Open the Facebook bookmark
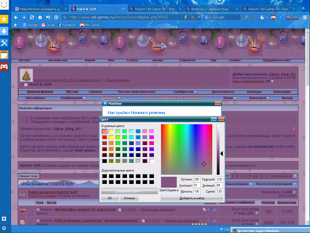Image resolution: width=310 pixels, height=233 pixels. 67,25
